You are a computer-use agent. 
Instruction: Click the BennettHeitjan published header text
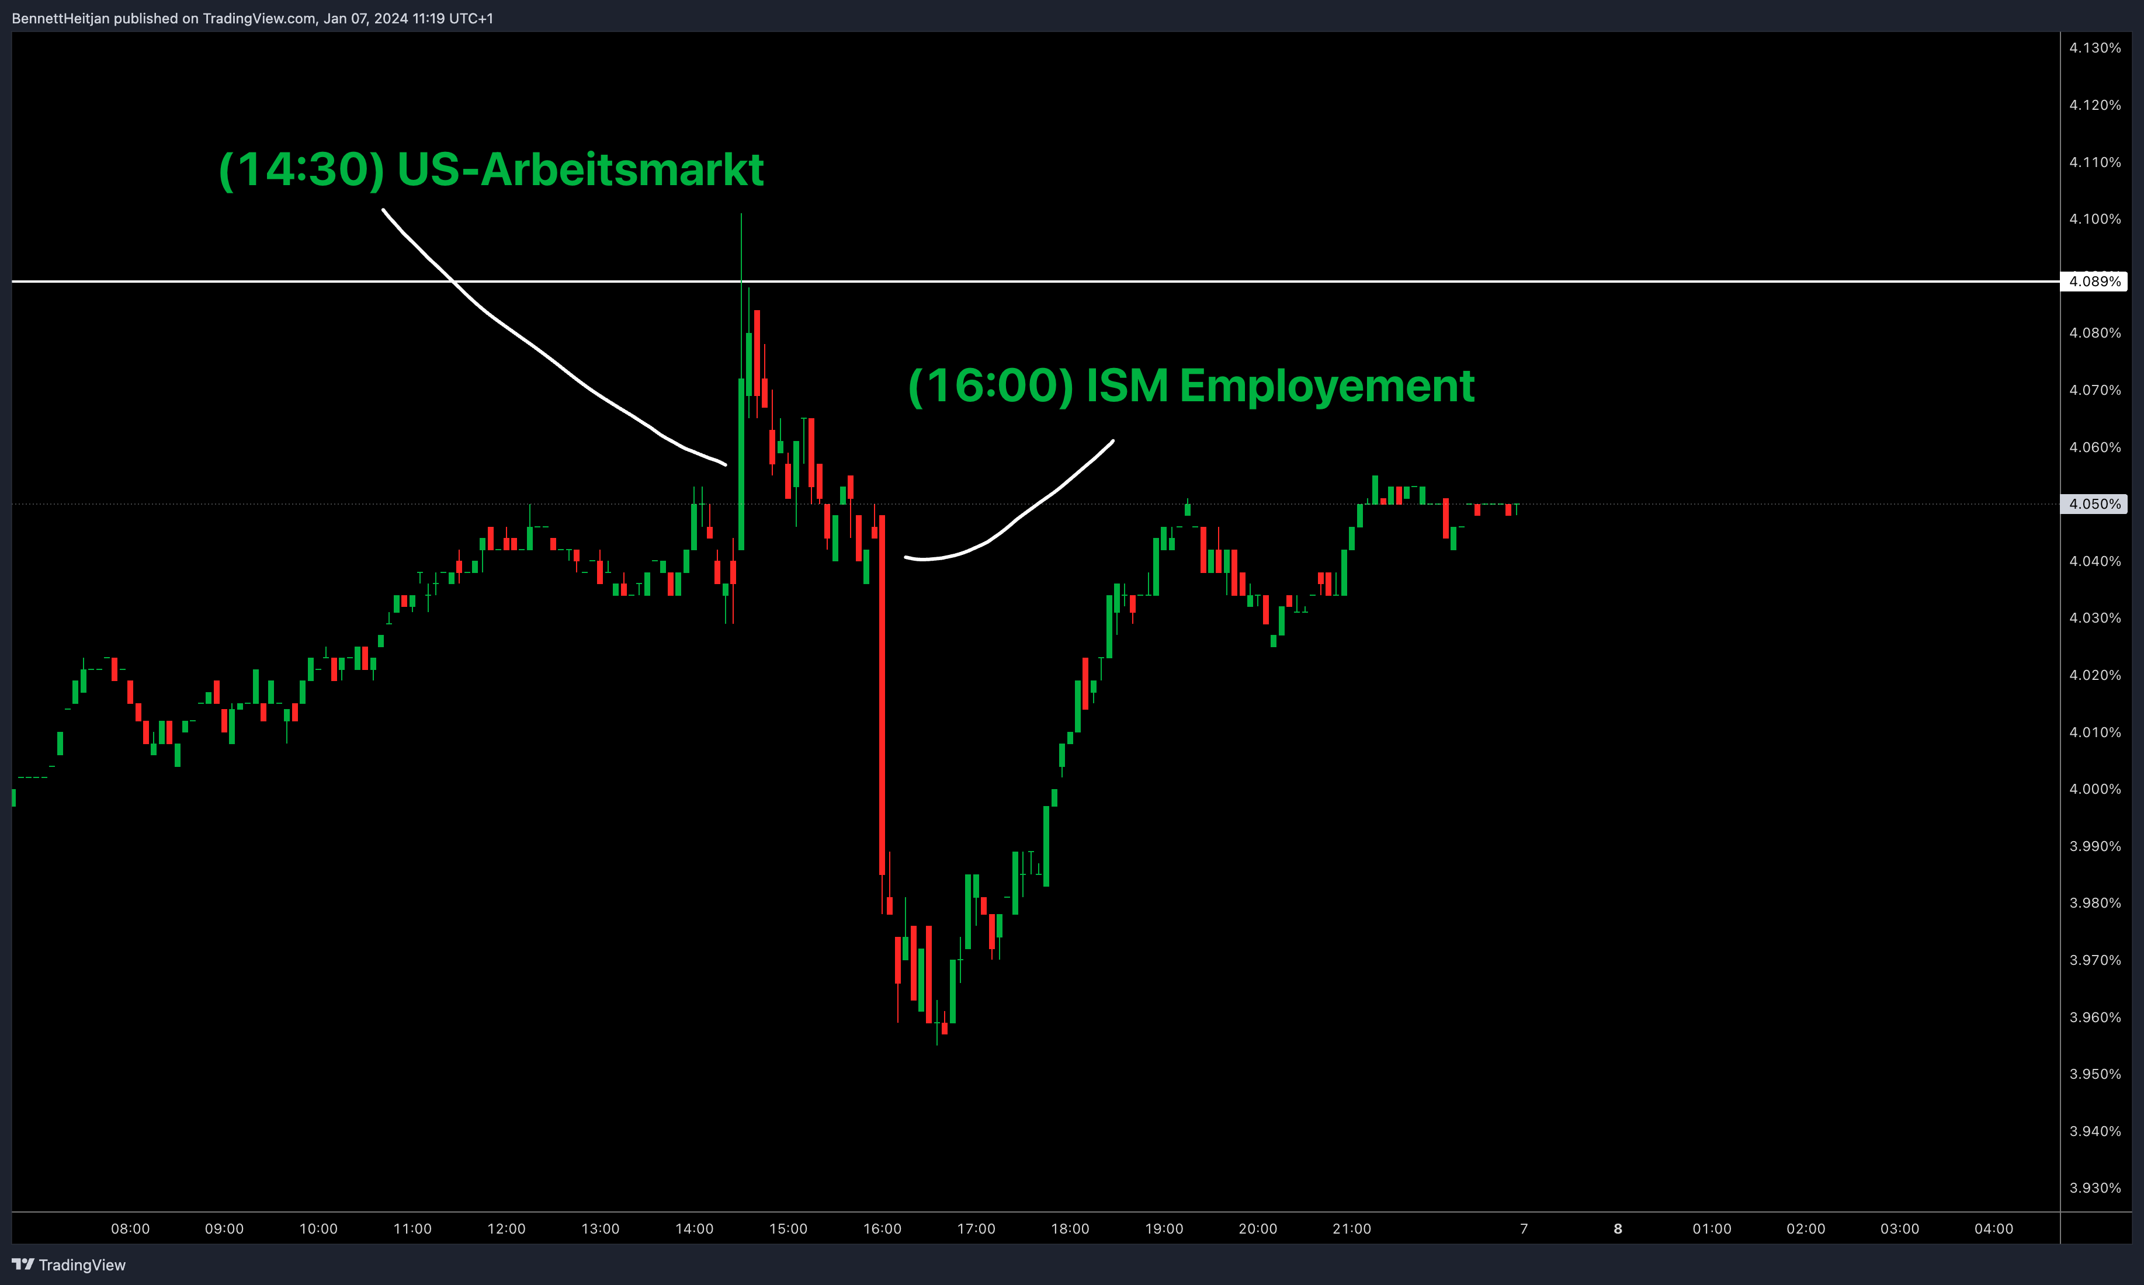click(x=252, y=18)
